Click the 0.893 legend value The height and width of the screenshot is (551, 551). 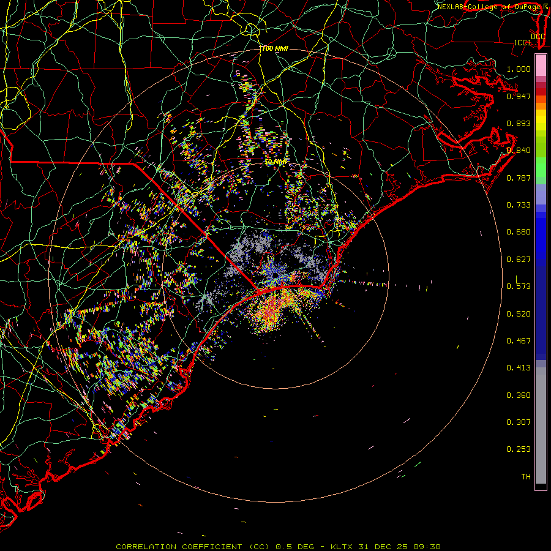point(519,123)
